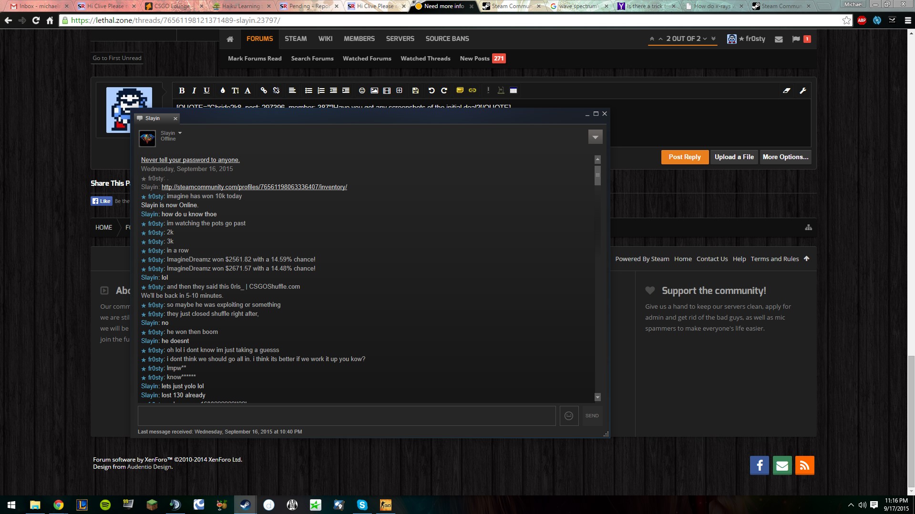Click the wrench icon for BB code mode
Image resolution: width=915 pixels, height=514 pixels.
(803, 91)
